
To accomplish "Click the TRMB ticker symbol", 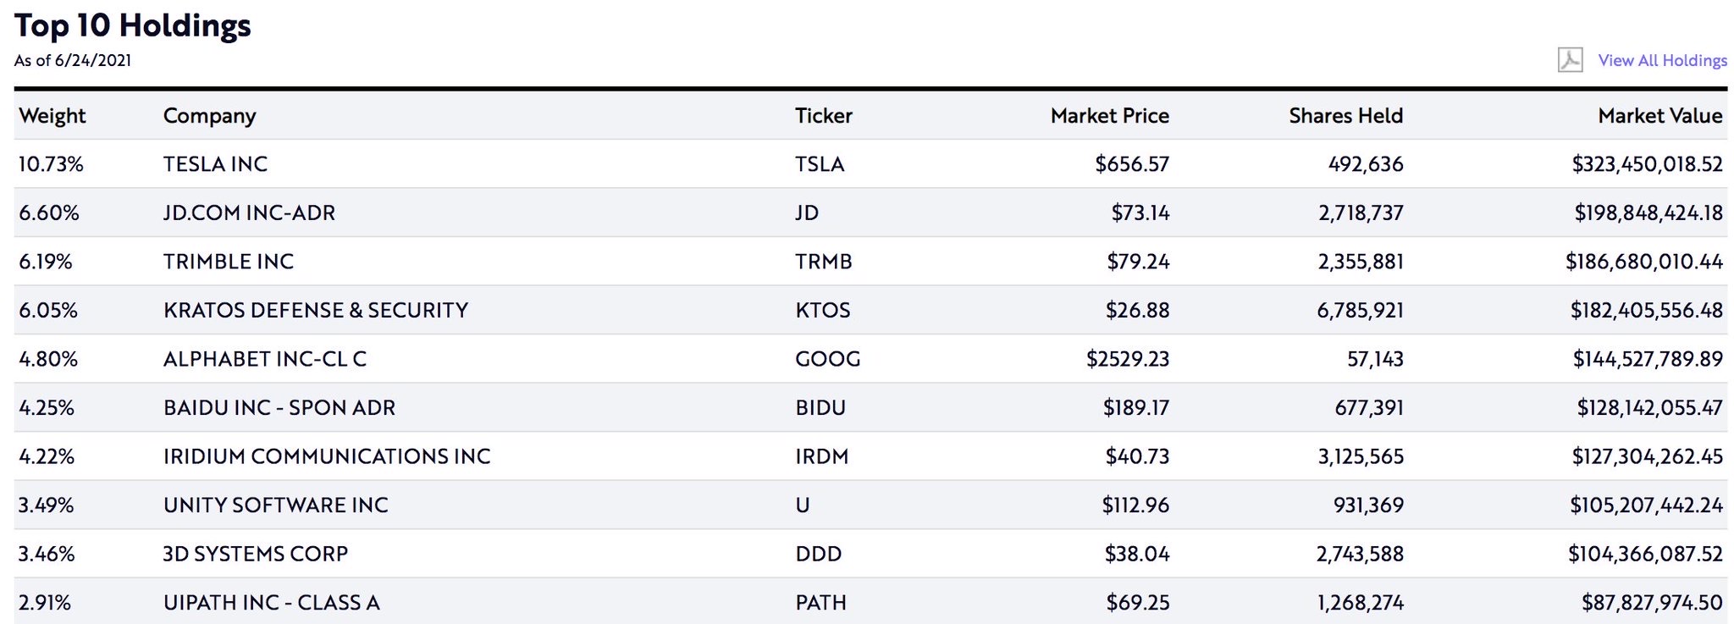I will click(823, 262).
